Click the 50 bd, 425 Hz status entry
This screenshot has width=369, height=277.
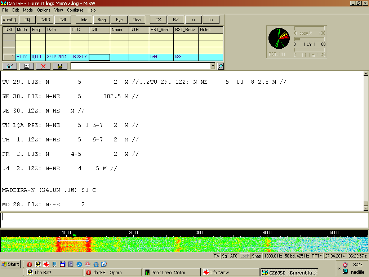(297, 256)
